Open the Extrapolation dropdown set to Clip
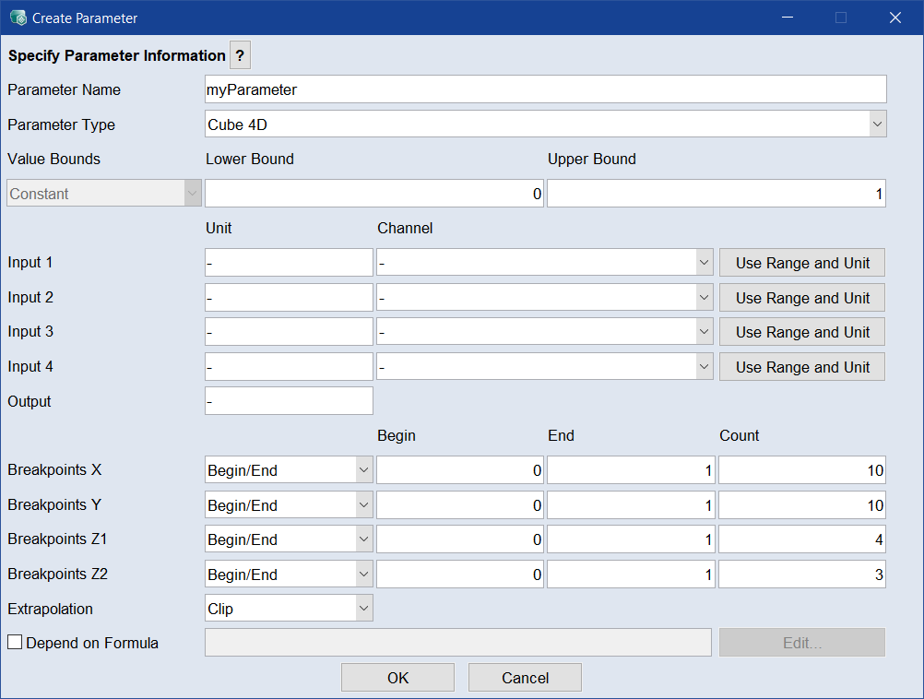 point(288,609)
